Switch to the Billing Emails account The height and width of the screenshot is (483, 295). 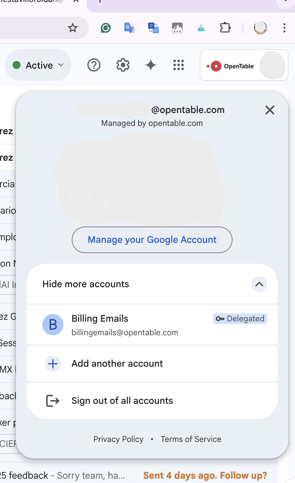(x=152, y=325)
